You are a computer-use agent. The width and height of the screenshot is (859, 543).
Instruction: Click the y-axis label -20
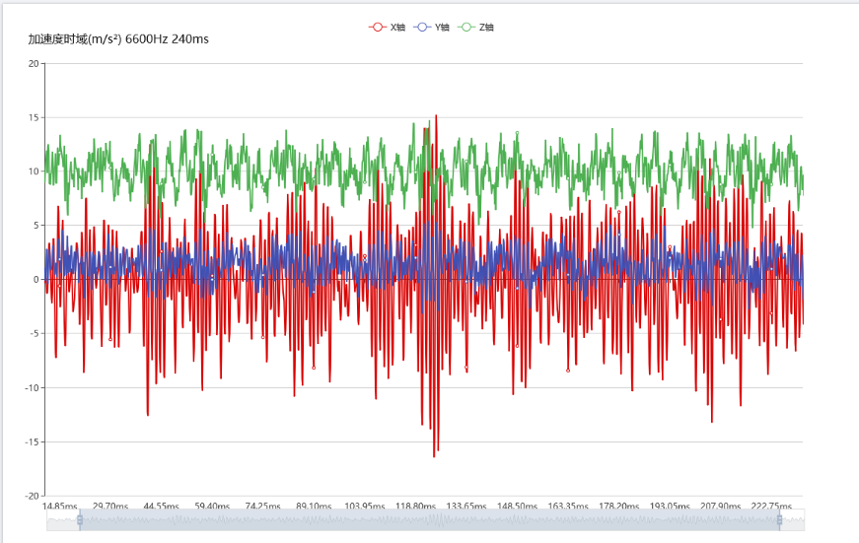point(31,496)
